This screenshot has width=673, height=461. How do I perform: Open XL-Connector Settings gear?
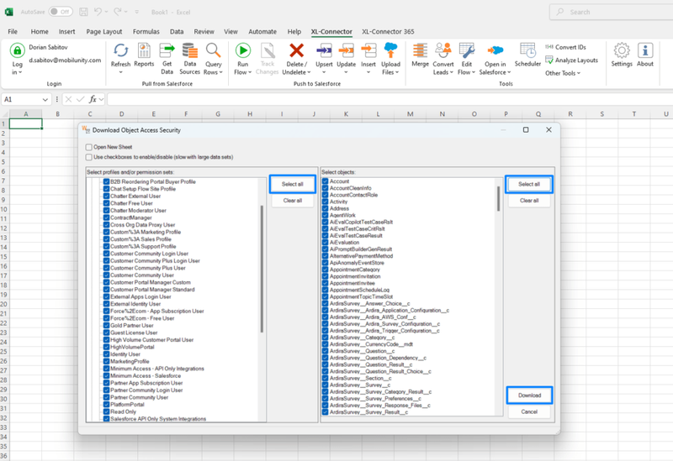coord(622,50)
